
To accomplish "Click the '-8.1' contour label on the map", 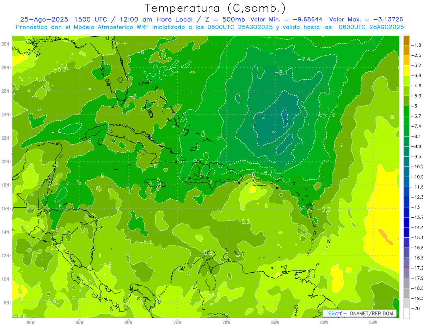I will (x=281, y=73).
